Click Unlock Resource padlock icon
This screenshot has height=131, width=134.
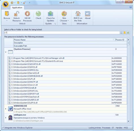click(x=17, y=14)
